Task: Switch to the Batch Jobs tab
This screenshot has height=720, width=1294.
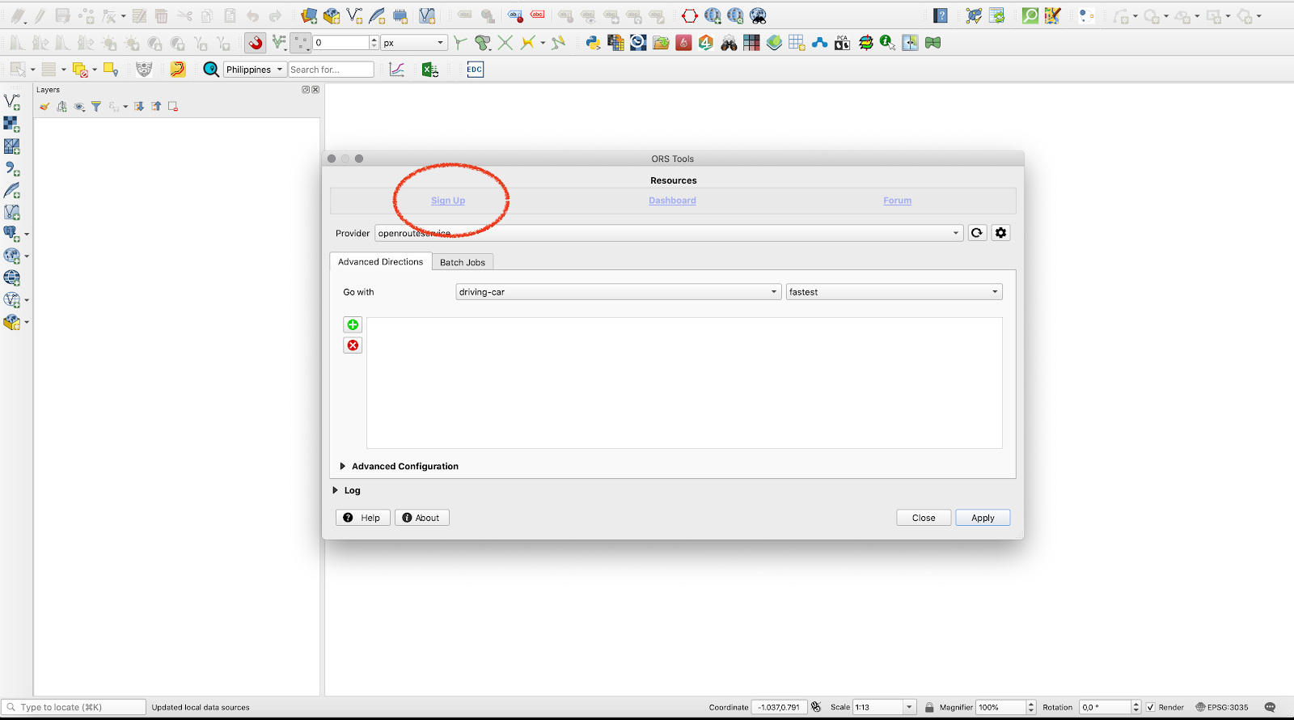Action: [x=463, y=262]
